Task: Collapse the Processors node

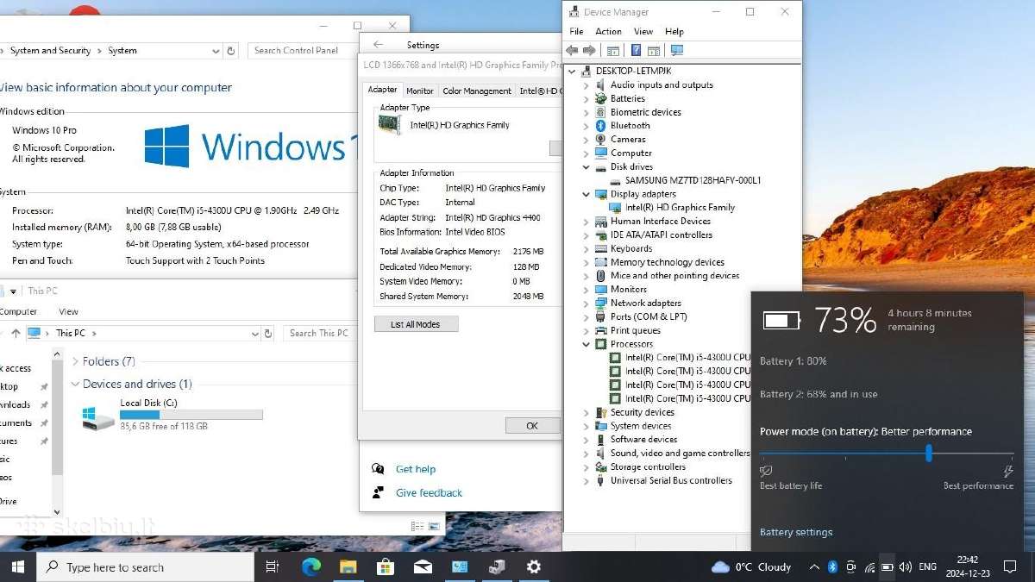Action: click(586, 344)
